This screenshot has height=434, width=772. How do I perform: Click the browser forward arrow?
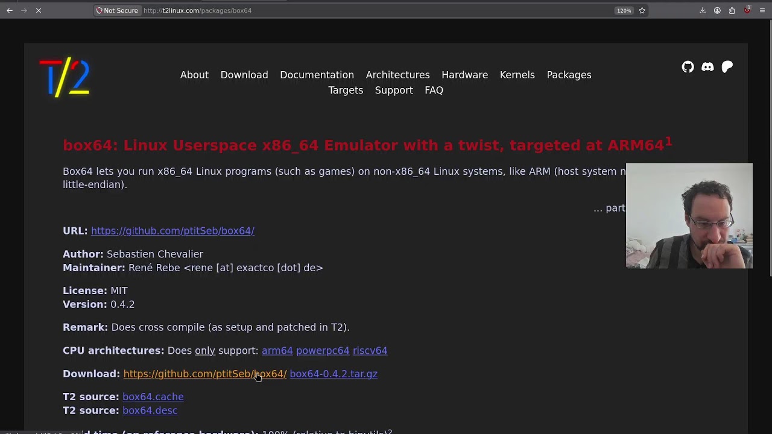point(24,10)
